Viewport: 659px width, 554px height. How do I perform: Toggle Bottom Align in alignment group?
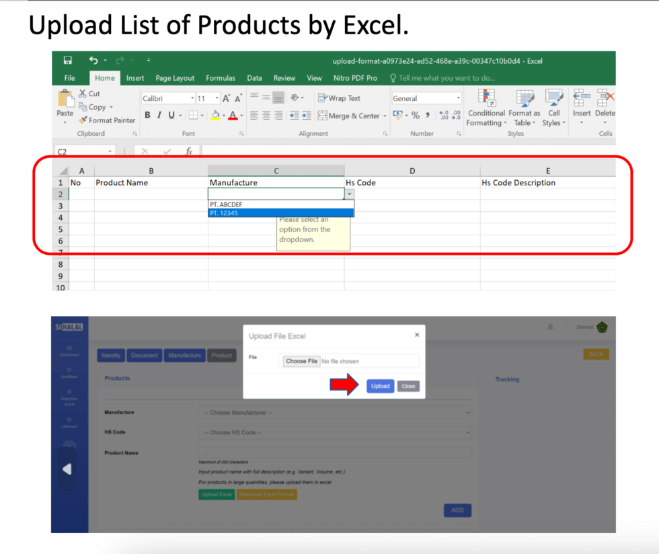[278, 97]
